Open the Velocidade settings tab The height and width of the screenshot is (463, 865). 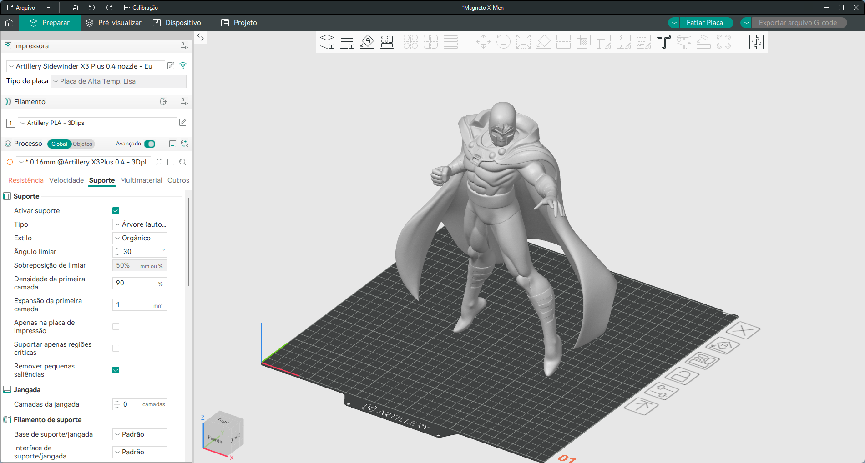[x=66, y=180]
